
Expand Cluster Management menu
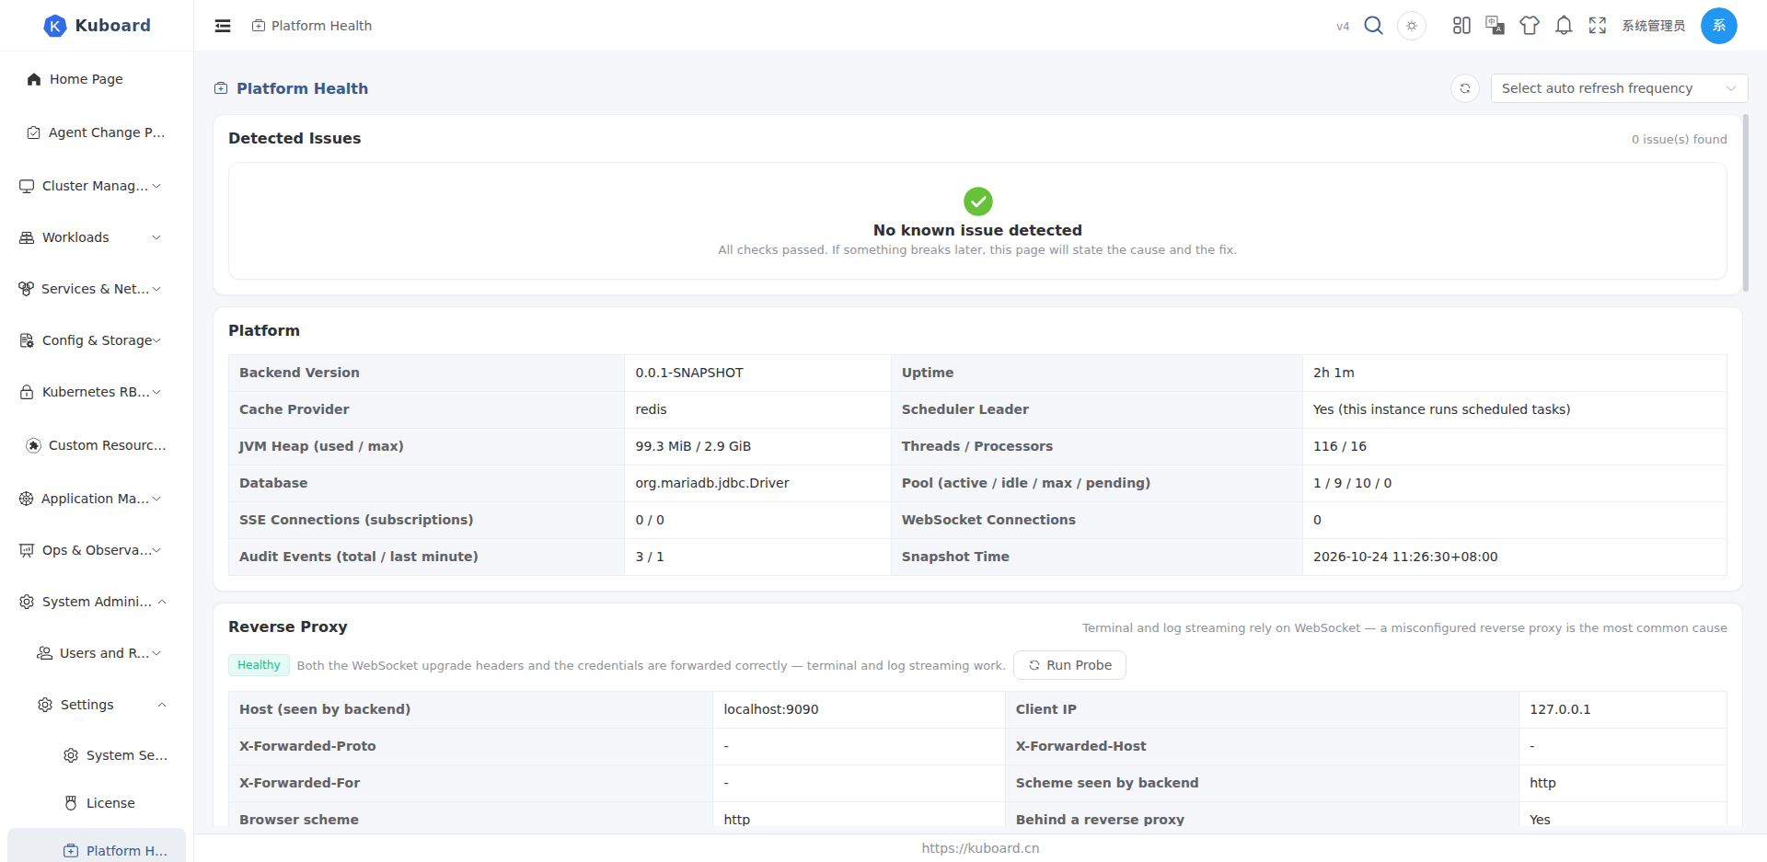click(x=97, y=186)
